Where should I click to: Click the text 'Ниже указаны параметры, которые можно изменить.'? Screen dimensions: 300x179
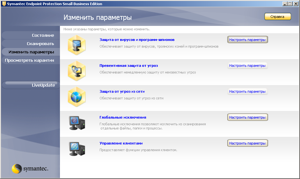107,29
